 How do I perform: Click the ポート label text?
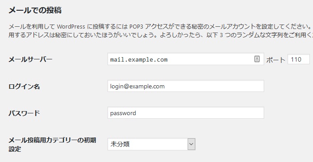coord(276,60)
